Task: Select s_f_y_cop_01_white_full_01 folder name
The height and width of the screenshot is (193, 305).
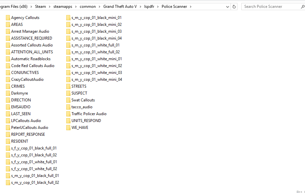Action: (x=34, y=162)
